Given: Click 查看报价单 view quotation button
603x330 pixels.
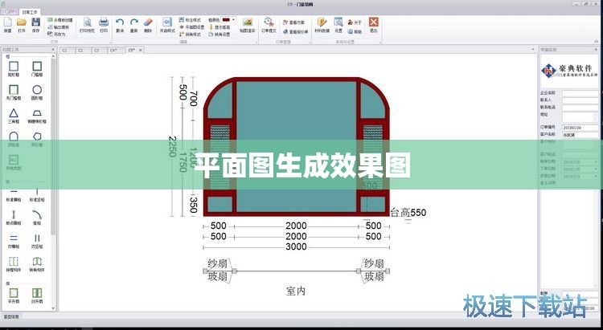Looking at the screenshot, I should (295, 32).
